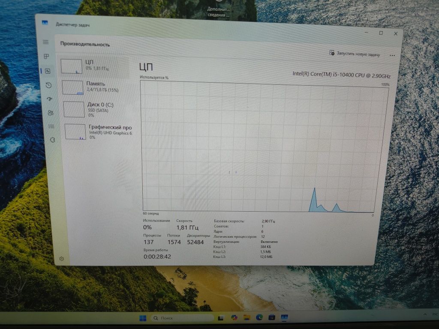The width and height of the screenshot is (439, 329).
Task: Open the App history sidebar icon
Action: click(x=48, y=85)
